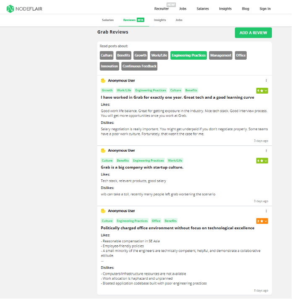The height and width of the screenshot is (299, 292).
Task: Open Insights in the top navigation
Action: [x=225, y=9]
